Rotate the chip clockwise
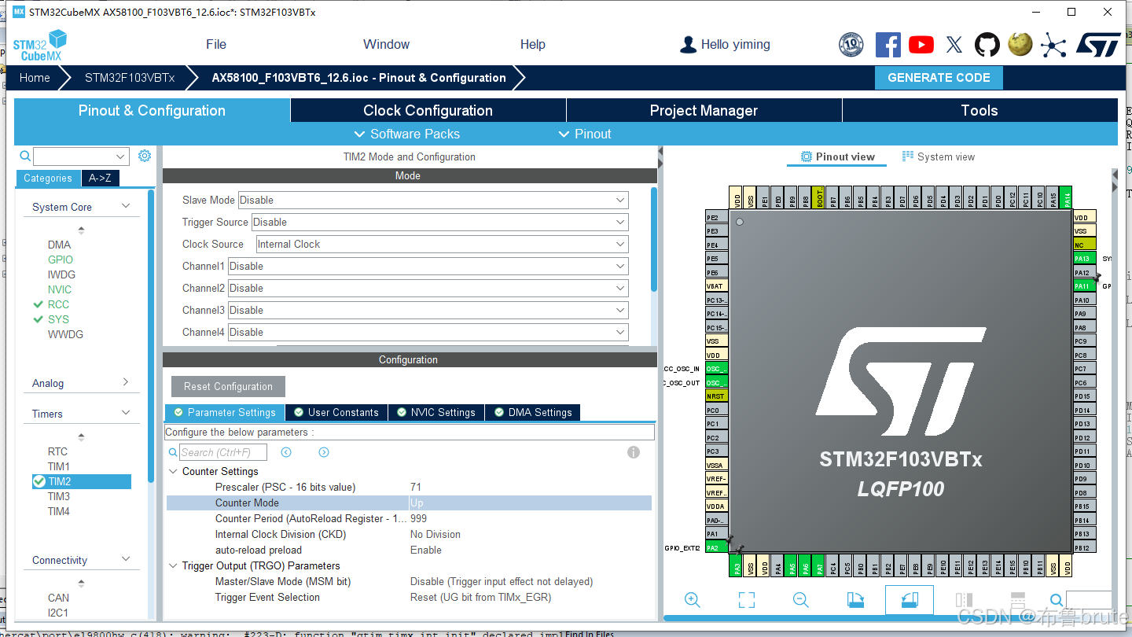 pos(856,600)
